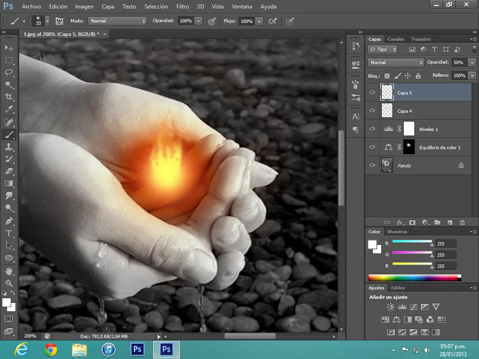Select the Smudge tool
Viewport: 479px width, 359px height.
(9, 196)
